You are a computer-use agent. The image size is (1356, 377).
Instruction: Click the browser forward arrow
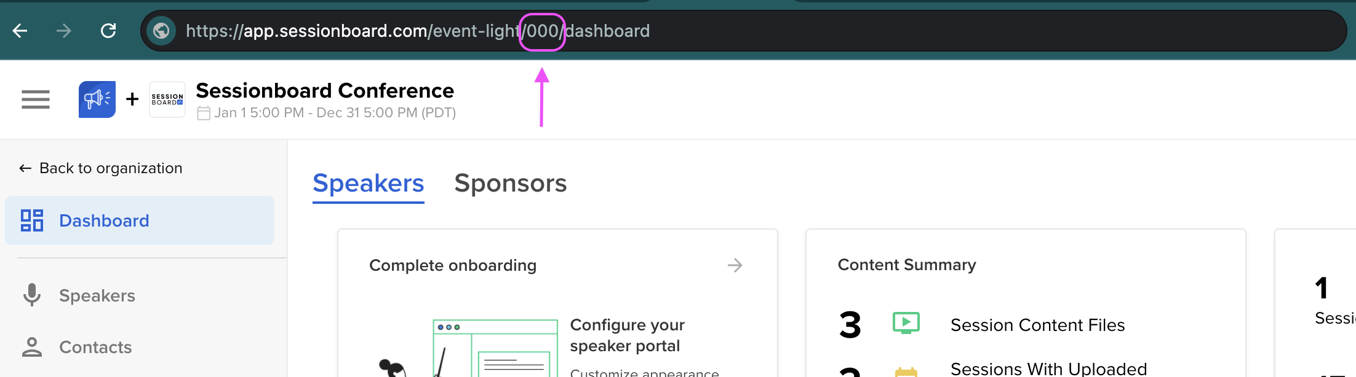pos(64,31)
